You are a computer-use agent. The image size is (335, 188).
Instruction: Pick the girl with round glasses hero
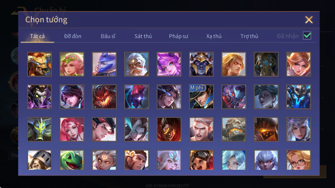coord(299,160)
